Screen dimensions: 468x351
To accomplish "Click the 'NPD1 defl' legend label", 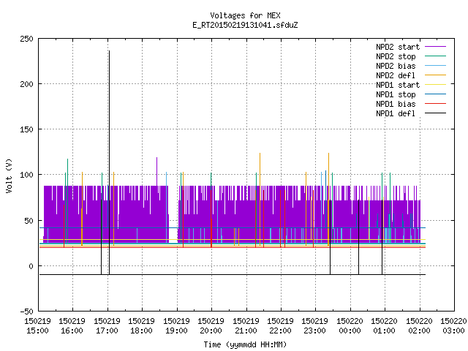I will click(x=396, y=114).
